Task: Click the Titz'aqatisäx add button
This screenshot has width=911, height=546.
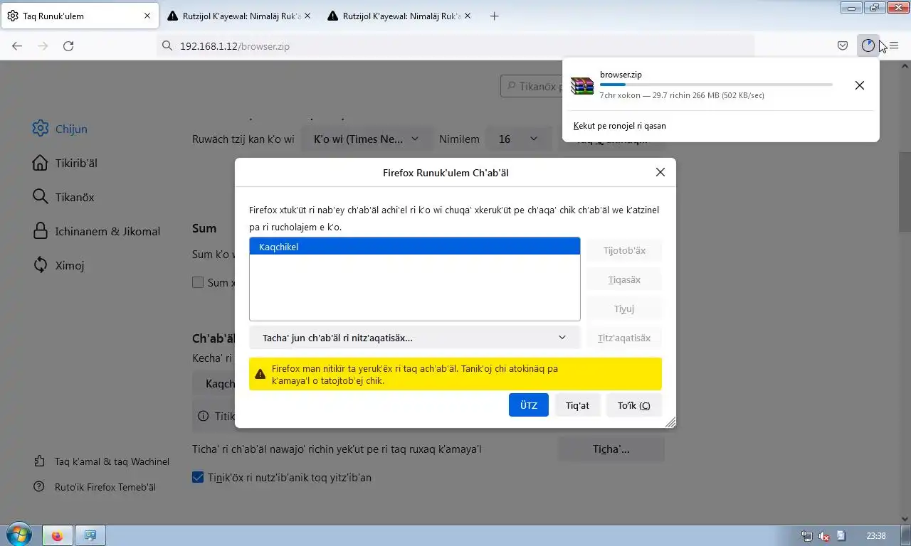Action: (x=624, y=338)
